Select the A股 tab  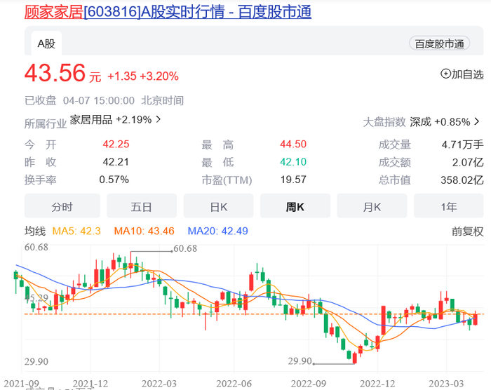click(46, 43)
